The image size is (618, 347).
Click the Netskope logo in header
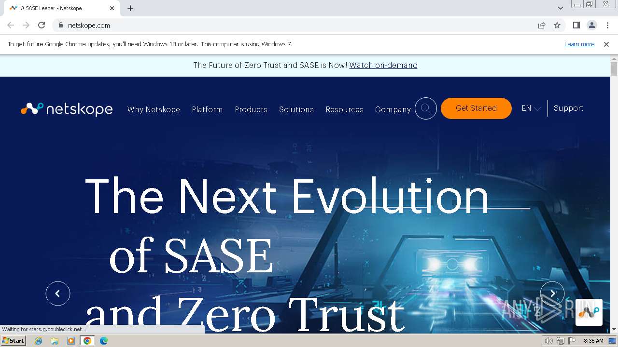coord(67,109)
